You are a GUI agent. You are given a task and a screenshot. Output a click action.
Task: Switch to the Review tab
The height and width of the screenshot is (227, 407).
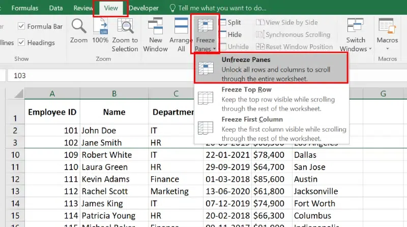(83, 8)
